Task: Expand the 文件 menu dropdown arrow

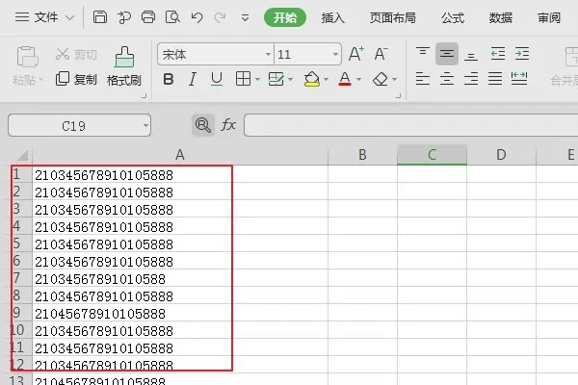Action: point(69,17)
